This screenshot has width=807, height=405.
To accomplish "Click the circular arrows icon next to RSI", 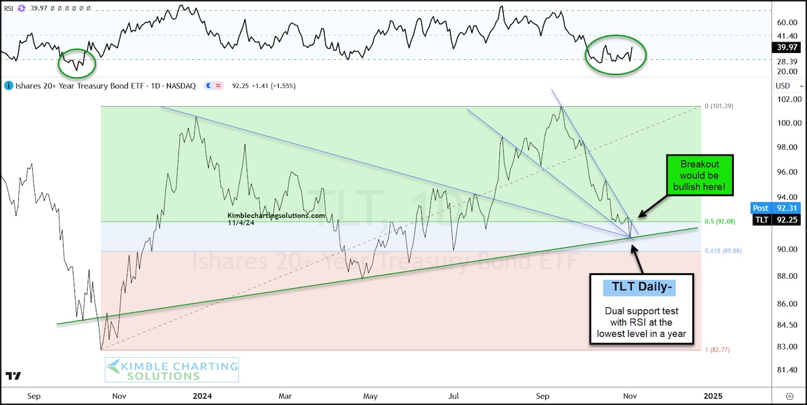I will (21, 9).
